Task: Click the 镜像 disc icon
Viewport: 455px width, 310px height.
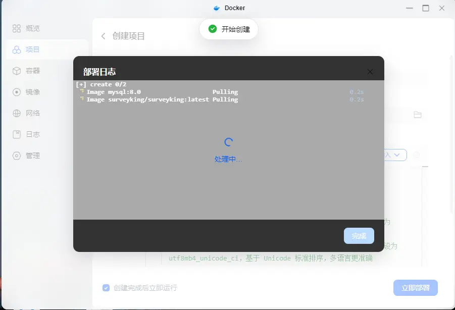Action: pyautogui.click(x=17, y=92)
